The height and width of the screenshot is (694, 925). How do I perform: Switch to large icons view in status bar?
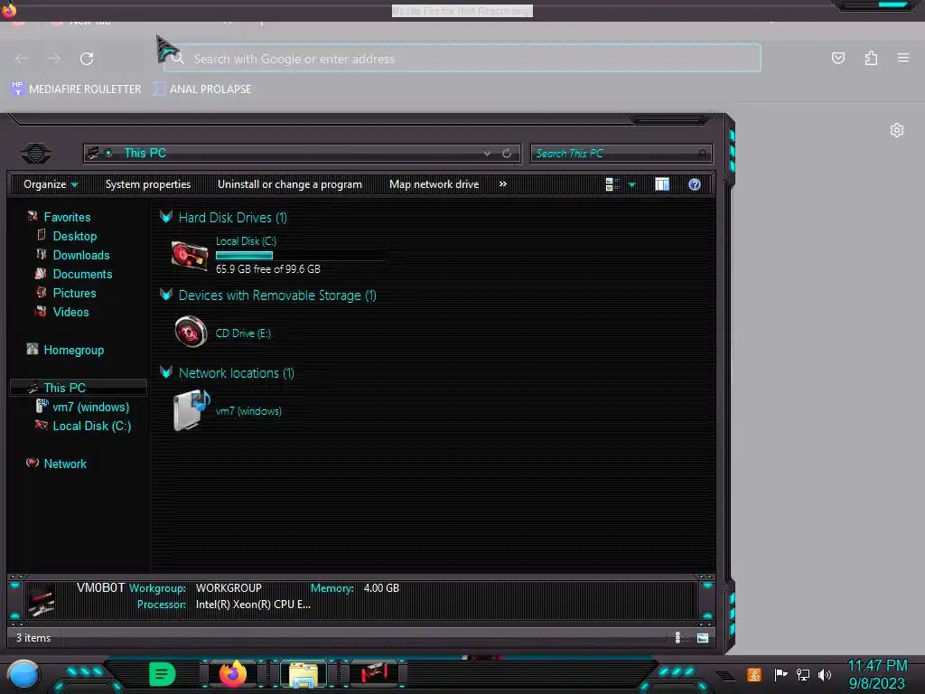coord(703,637)
